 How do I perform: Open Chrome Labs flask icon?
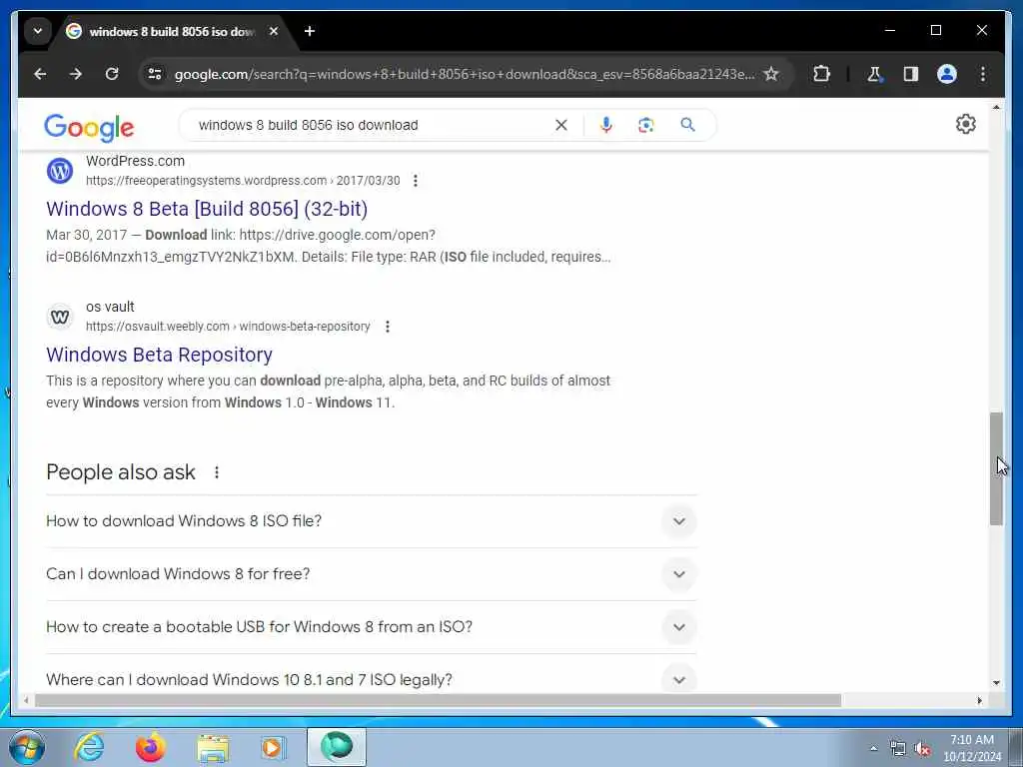click(x=875, y=74)
